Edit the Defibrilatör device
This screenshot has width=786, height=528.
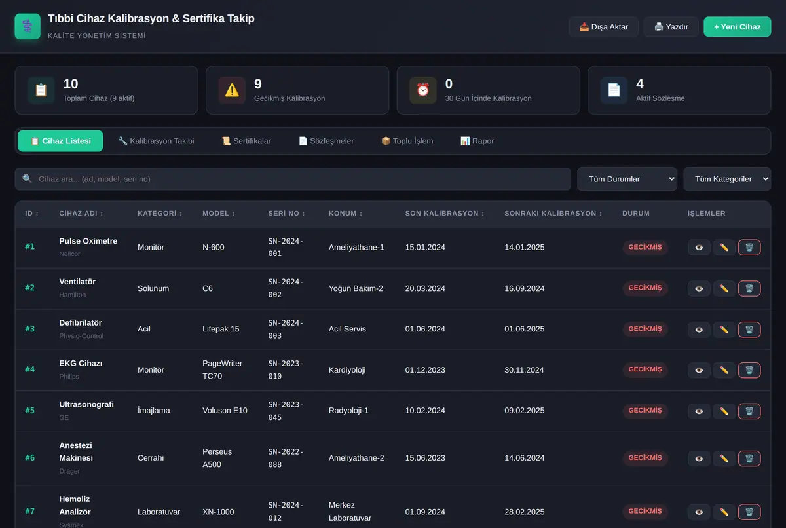tap(724, 330)
